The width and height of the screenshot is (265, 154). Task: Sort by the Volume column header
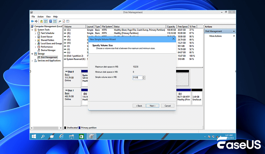pos(74,27)
